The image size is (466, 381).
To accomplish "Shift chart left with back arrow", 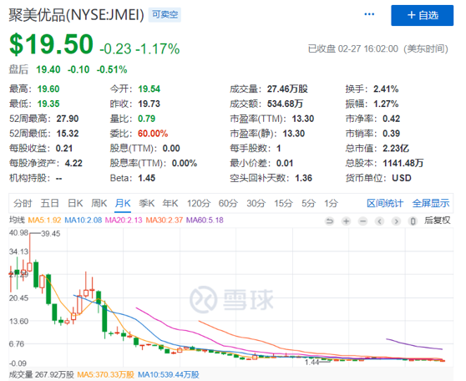I will point(379,221).
